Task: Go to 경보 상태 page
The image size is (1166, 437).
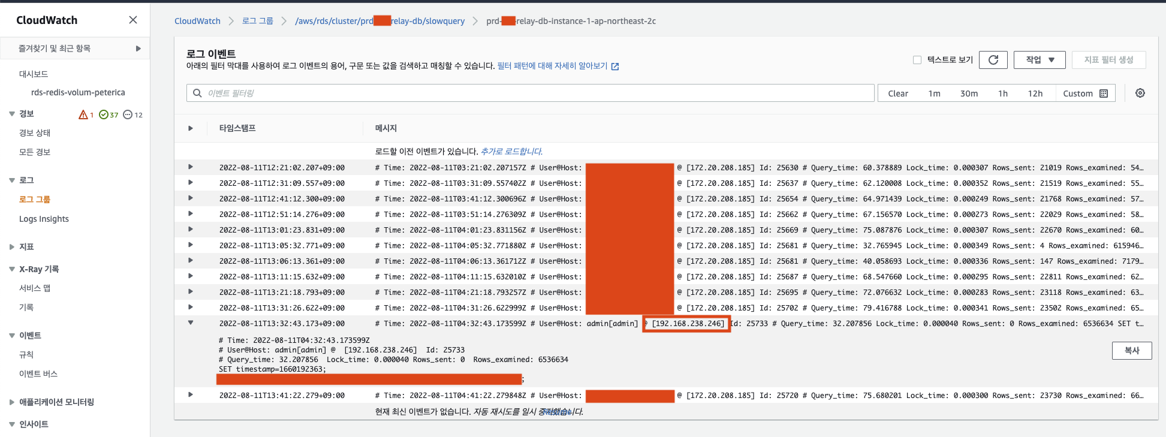Action: click(35, 133)
